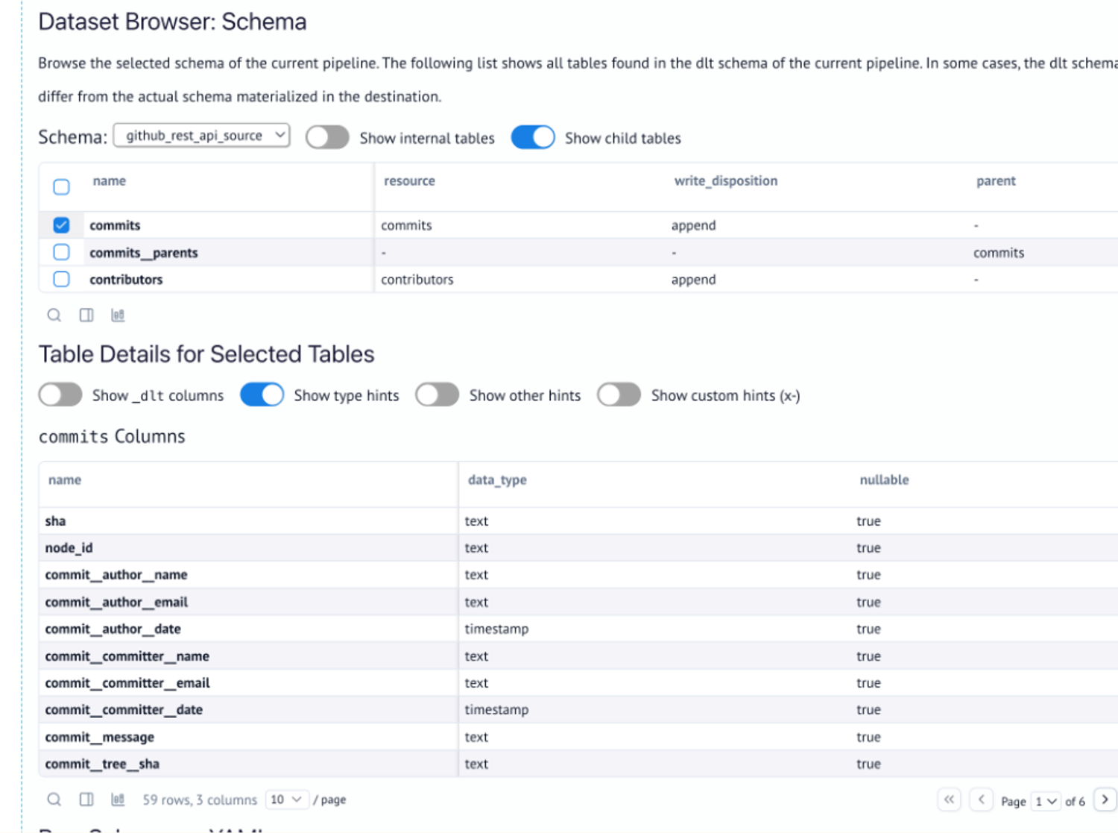Check the contributors table row checkbox
1118x833 pixels.
pos(61,279)
